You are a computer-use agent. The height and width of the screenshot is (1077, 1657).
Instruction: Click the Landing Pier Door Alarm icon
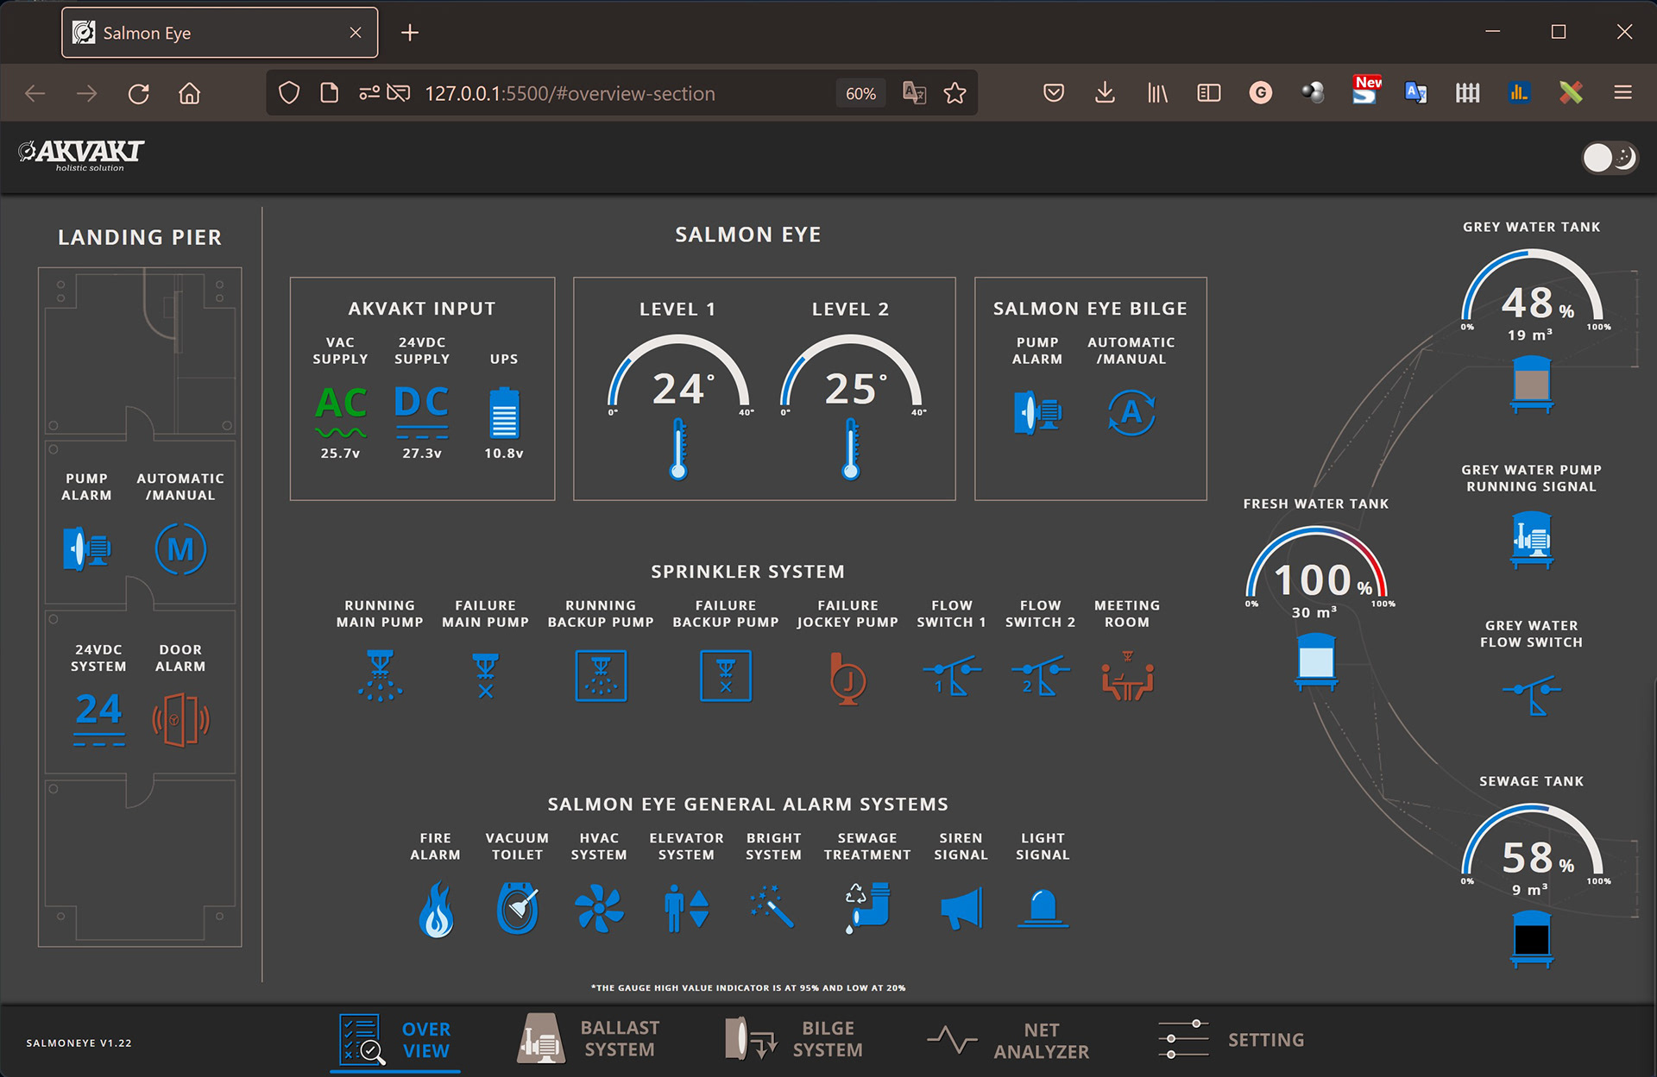pos(180,719)
